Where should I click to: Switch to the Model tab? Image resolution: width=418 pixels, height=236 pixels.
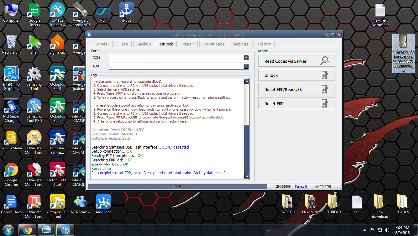[103, 44]
